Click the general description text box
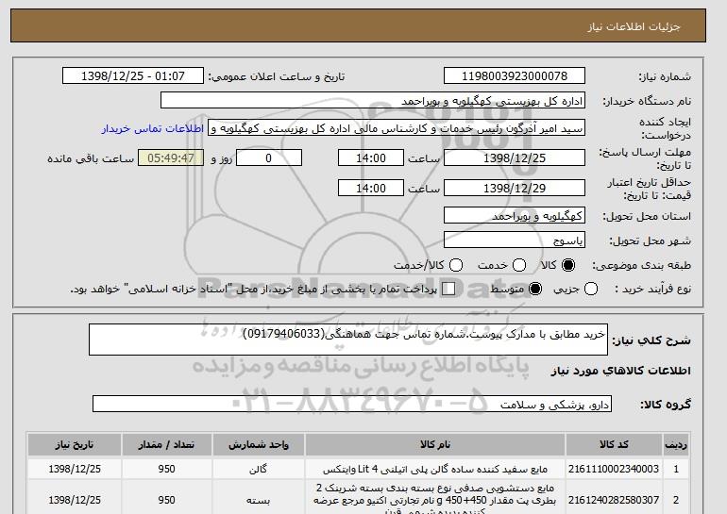This screenshot has height=514, width=727. click(348, 340)
